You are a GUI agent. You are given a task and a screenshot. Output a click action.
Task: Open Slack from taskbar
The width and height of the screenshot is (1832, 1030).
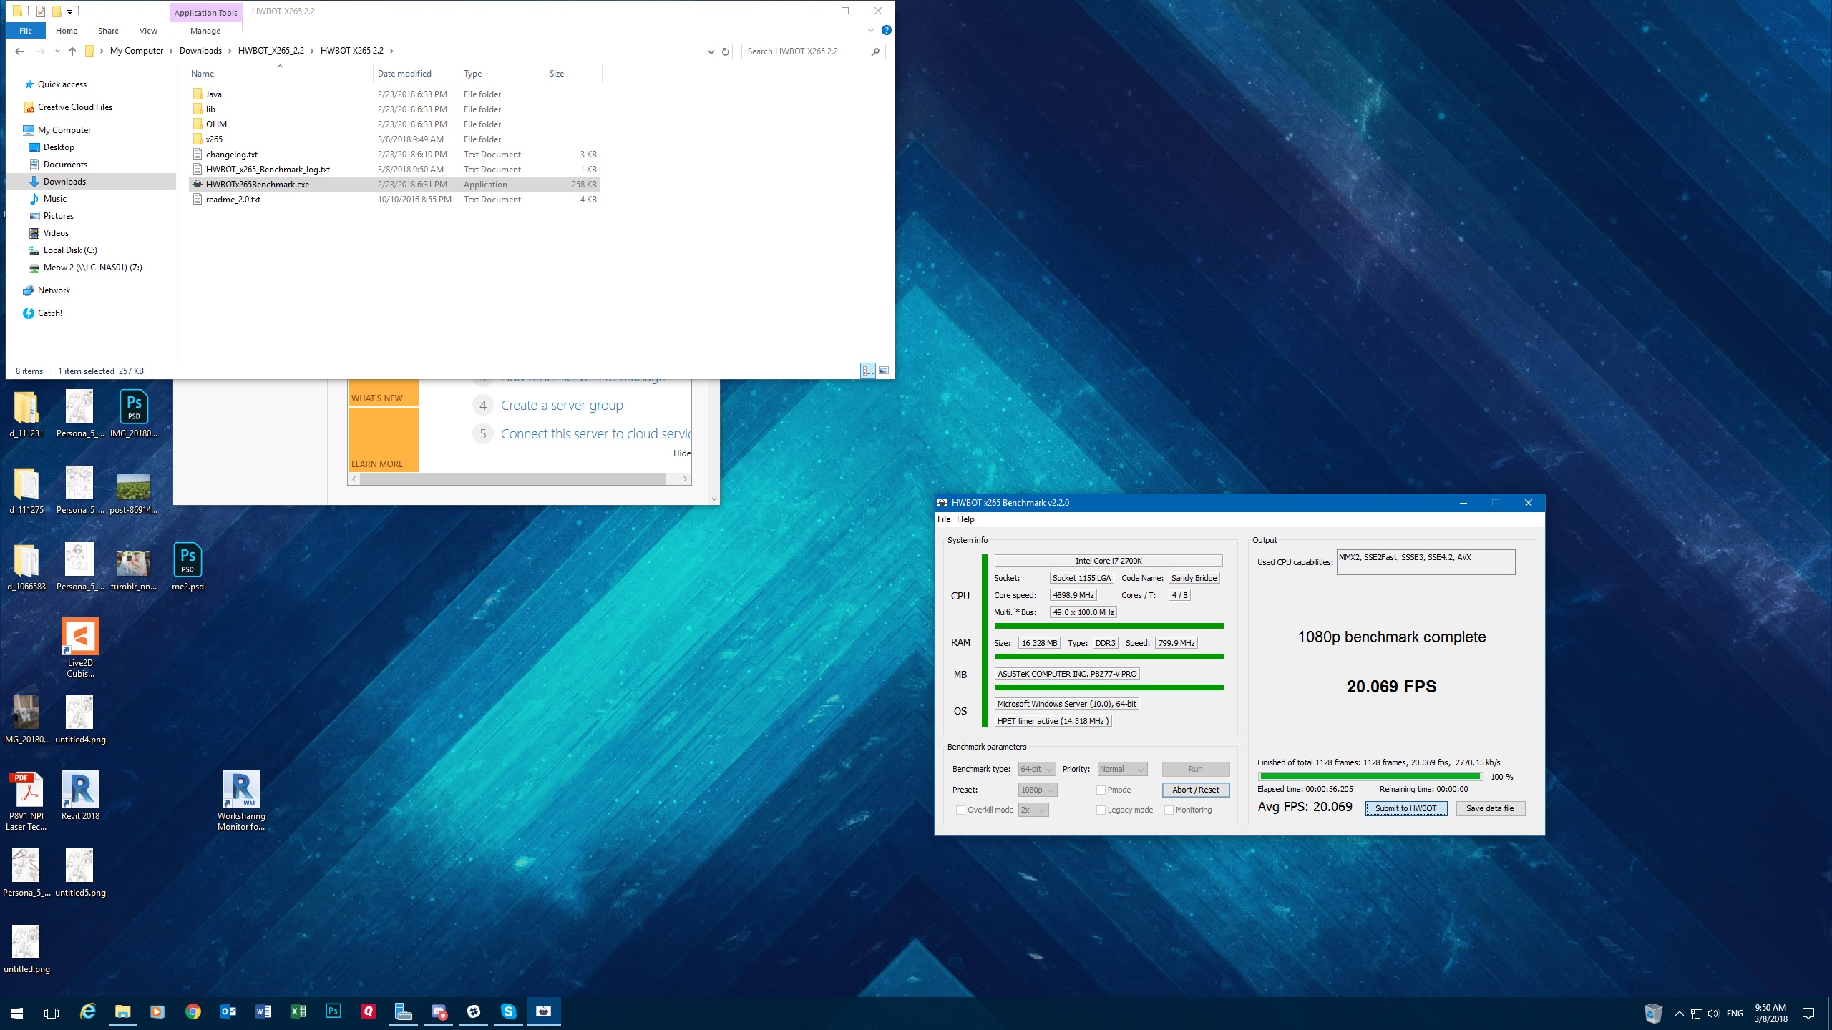pyautogui.click(x=473, y=1012)
